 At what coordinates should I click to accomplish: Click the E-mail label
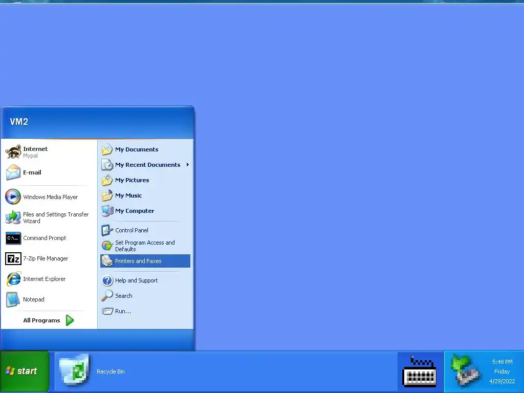coord(32,172)
